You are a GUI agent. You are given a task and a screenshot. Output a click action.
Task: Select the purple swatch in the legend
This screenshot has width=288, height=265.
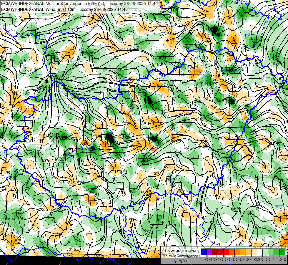pos(209,252)
